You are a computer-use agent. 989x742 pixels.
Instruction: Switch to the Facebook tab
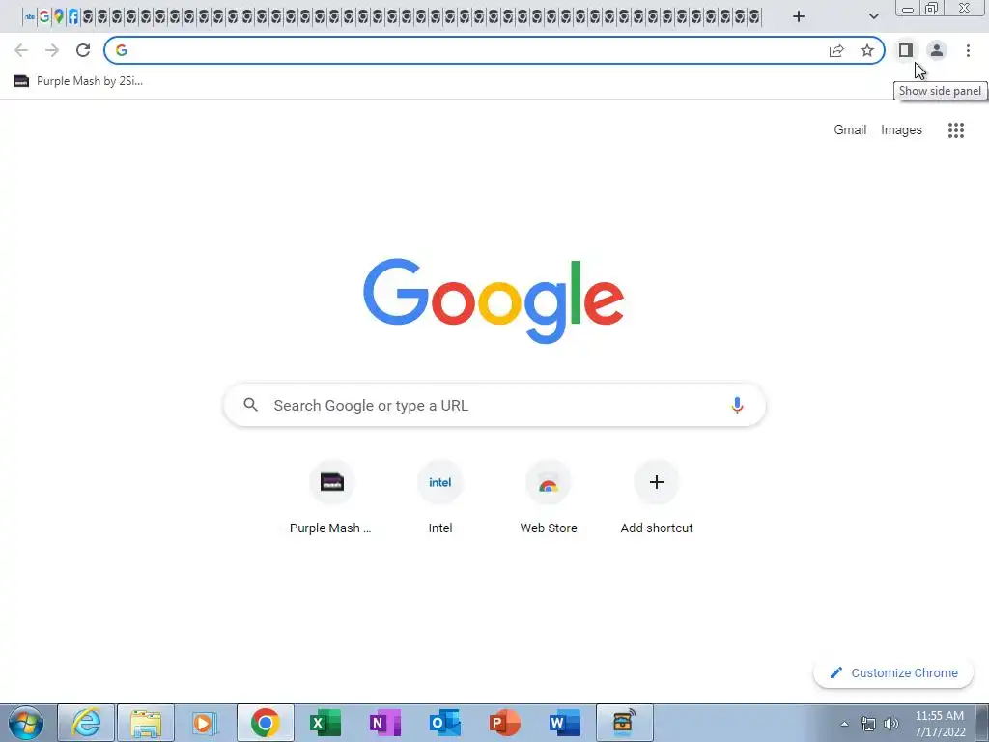pos(73,17)
